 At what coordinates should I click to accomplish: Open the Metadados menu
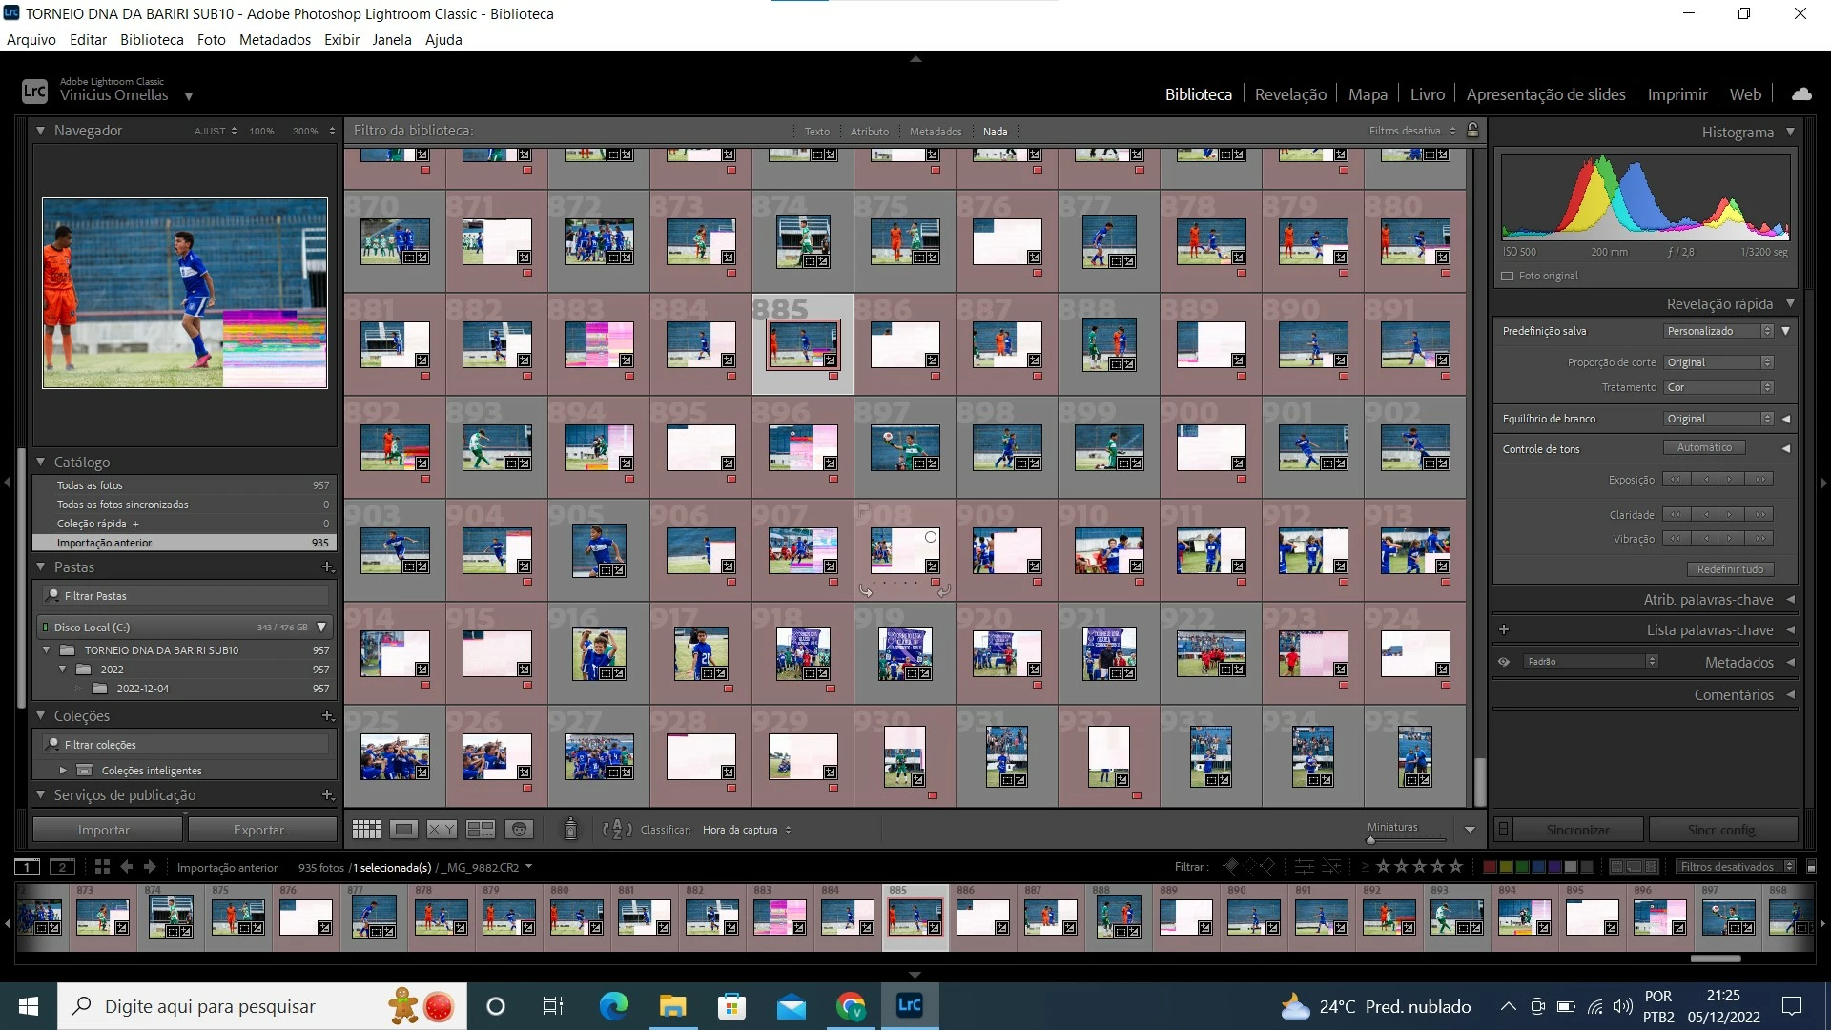pos(275,40)
